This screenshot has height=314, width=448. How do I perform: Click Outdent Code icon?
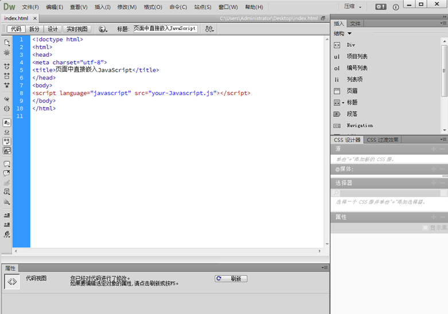coord(7,225)
